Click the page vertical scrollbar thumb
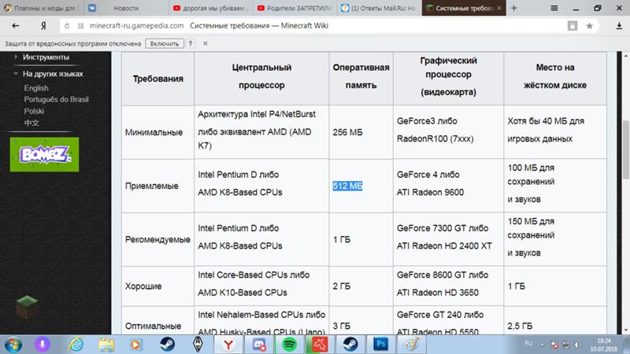Viewport: 630px width, 354px height. 625,149
